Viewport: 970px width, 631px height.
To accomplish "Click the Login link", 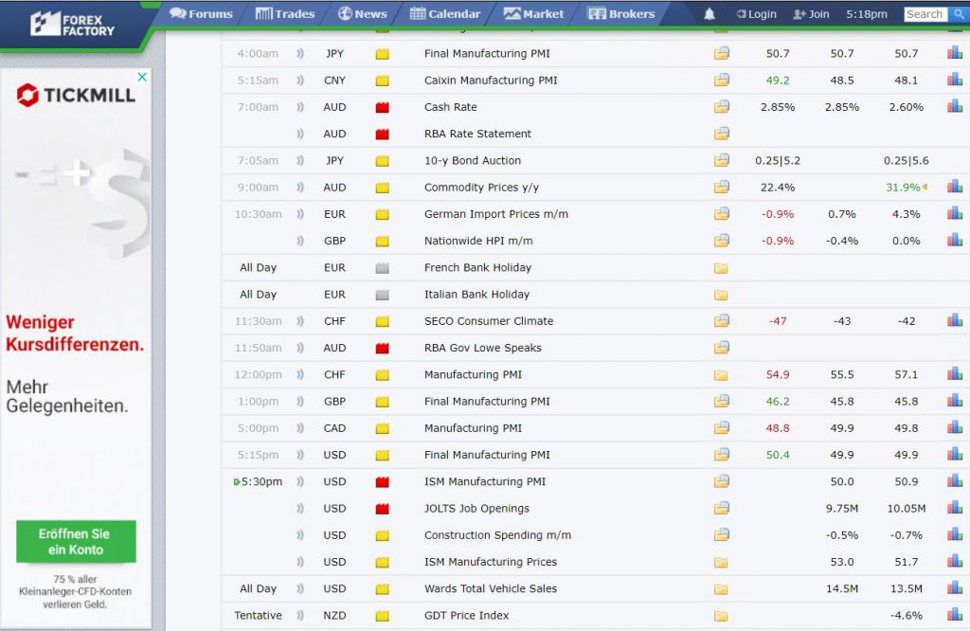I will (x=756, y=14).
